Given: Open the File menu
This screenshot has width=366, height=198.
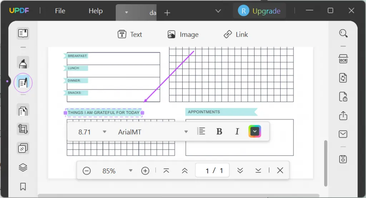Looking at the screenshot, I should coord(60,11).
